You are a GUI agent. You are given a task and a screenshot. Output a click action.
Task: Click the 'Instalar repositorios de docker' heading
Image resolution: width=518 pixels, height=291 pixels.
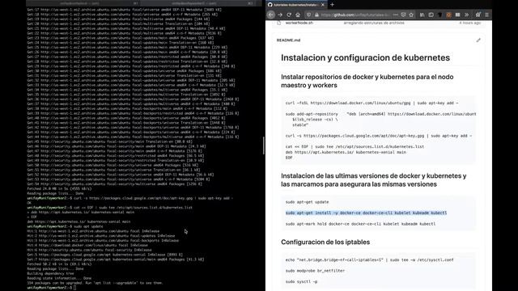point(367,81)
